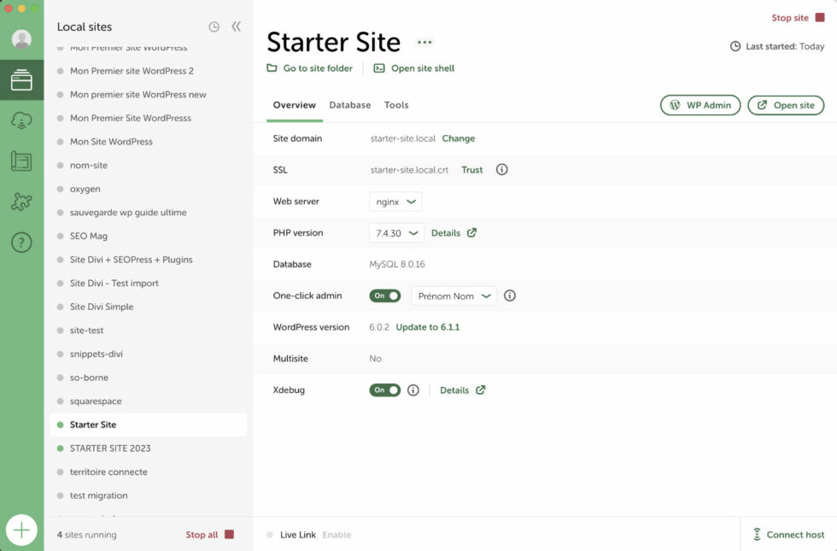Switch to the Tools tab

point(395,105)
